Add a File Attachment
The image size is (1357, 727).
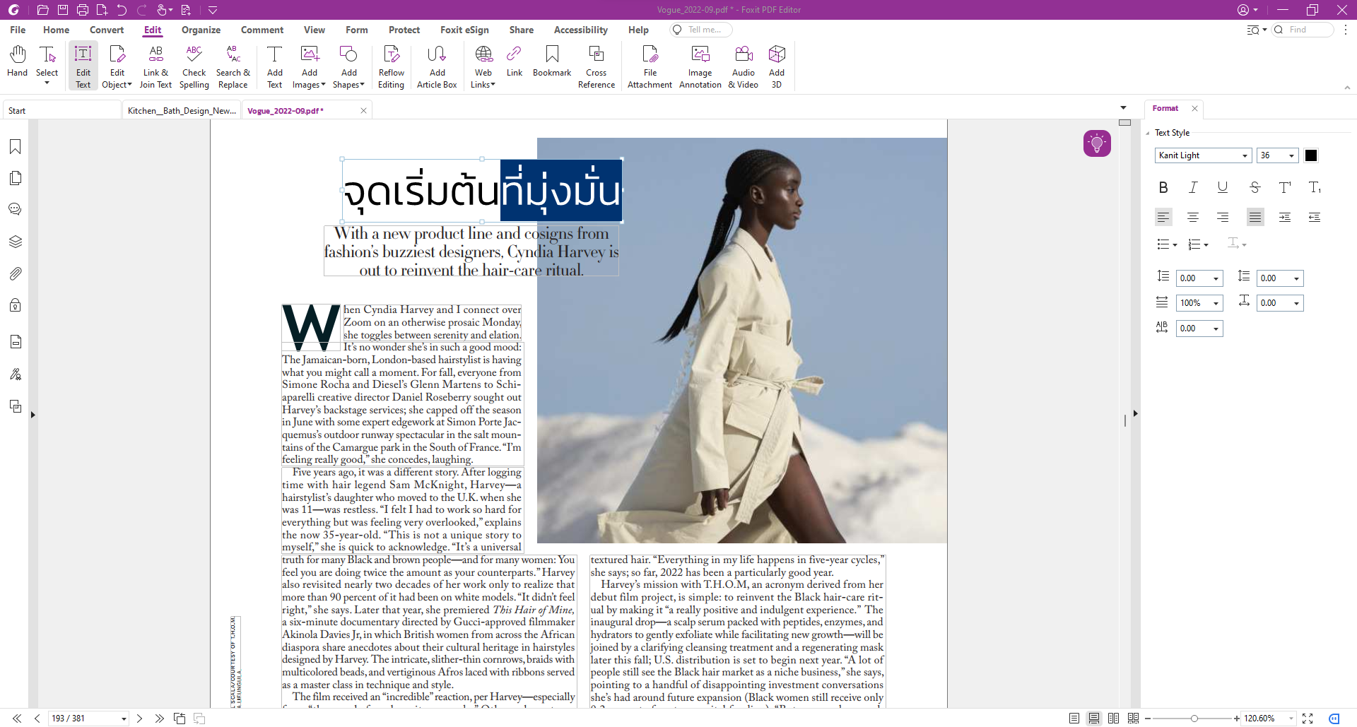coord(649,64)
